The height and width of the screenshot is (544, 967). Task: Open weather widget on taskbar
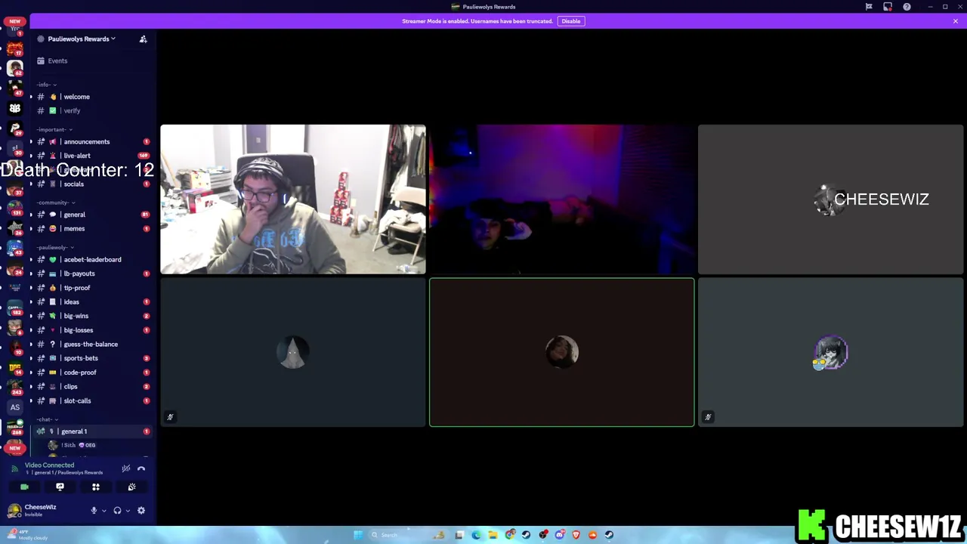click(26, 535)
